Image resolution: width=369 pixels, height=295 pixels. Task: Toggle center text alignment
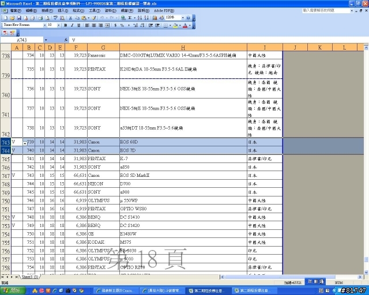click(x=94, y=25)
